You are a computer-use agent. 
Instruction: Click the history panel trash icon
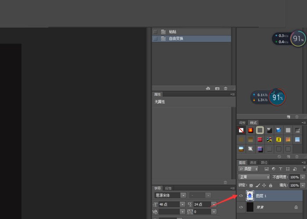[226, 88]
